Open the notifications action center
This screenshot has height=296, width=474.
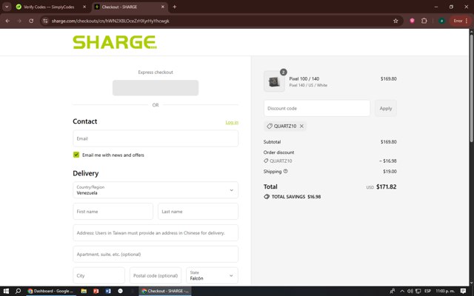click(463, 291)
